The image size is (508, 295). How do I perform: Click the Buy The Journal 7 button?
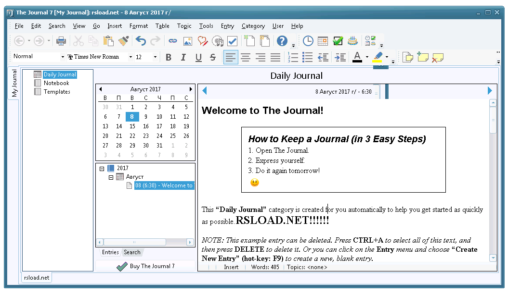pos(146,266)
